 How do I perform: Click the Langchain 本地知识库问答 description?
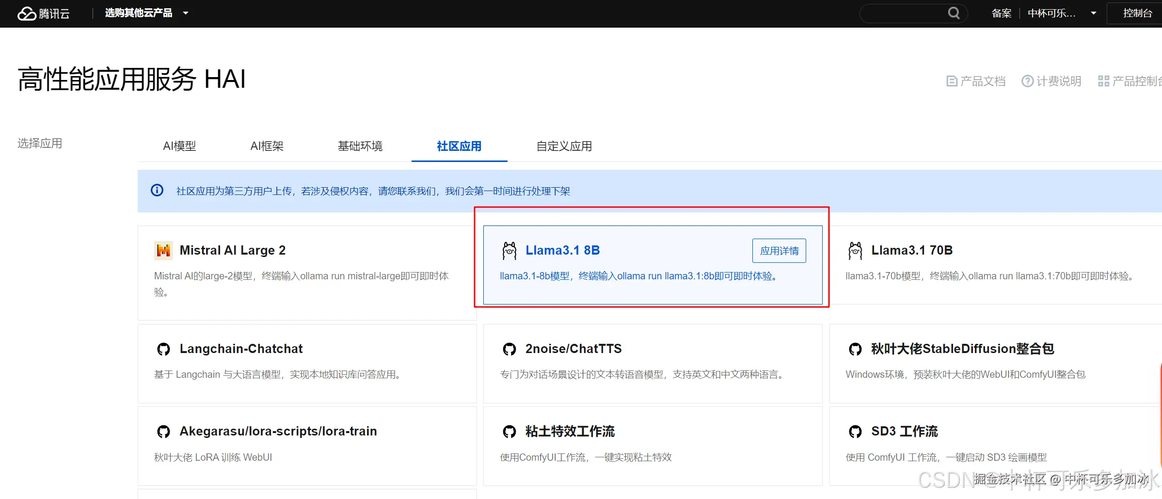pyautogui.click(x=278, y=374)
